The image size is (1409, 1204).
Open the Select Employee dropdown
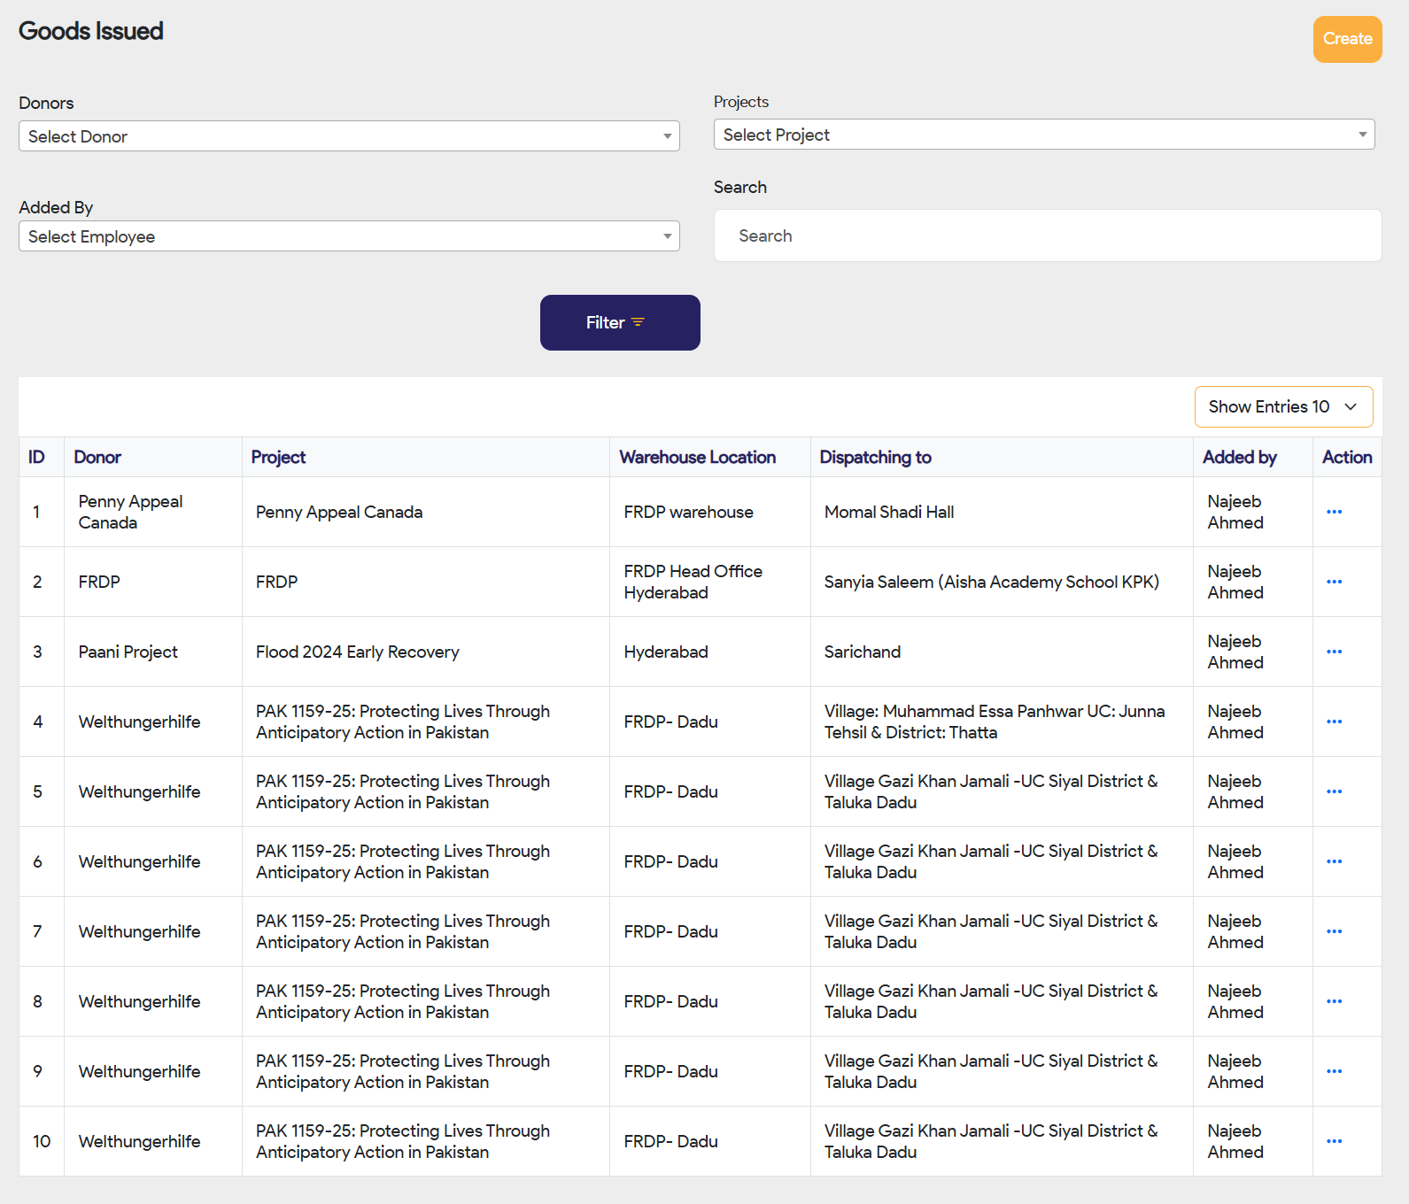[349, 236]
